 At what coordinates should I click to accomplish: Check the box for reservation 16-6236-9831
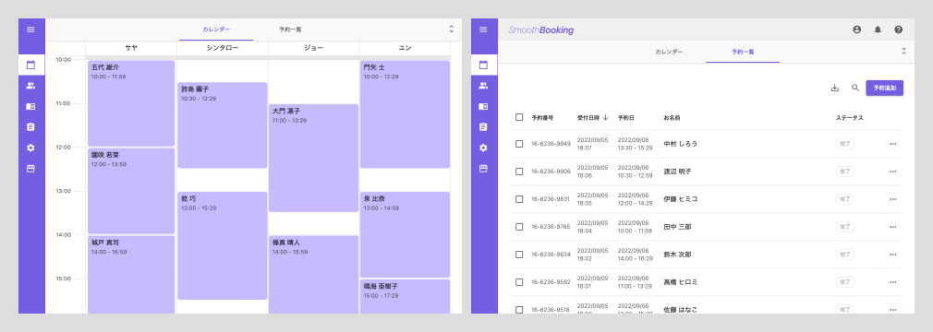tap(519, 199)
